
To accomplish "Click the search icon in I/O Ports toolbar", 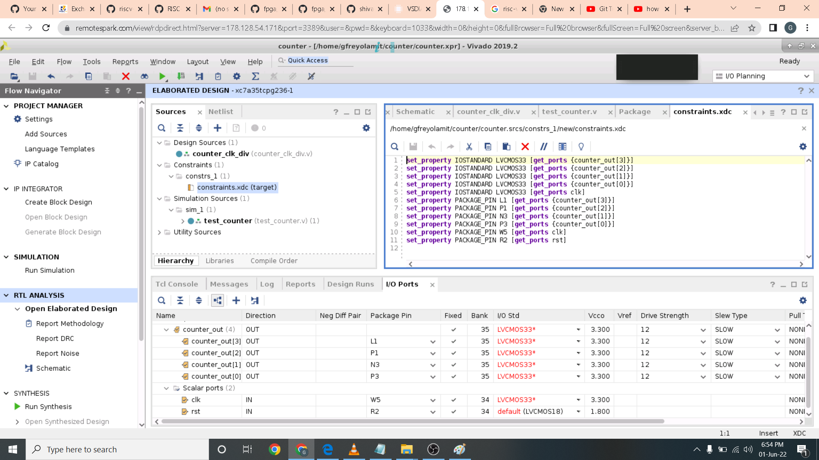I will 162,301.
